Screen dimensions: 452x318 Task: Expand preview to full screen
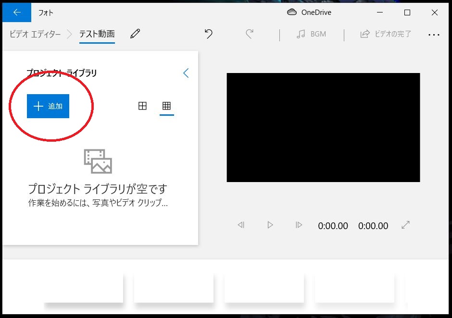406,225
